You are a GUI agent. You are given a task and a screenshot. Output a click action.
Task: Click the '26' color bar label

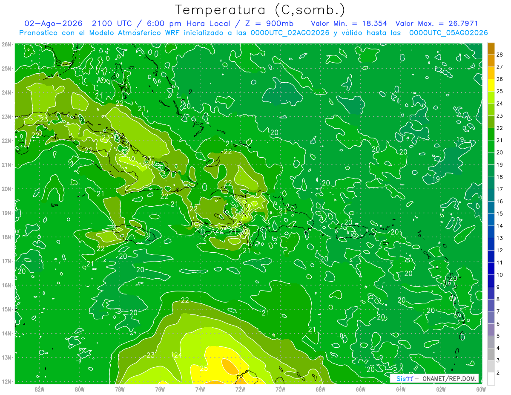pos(500,79)
